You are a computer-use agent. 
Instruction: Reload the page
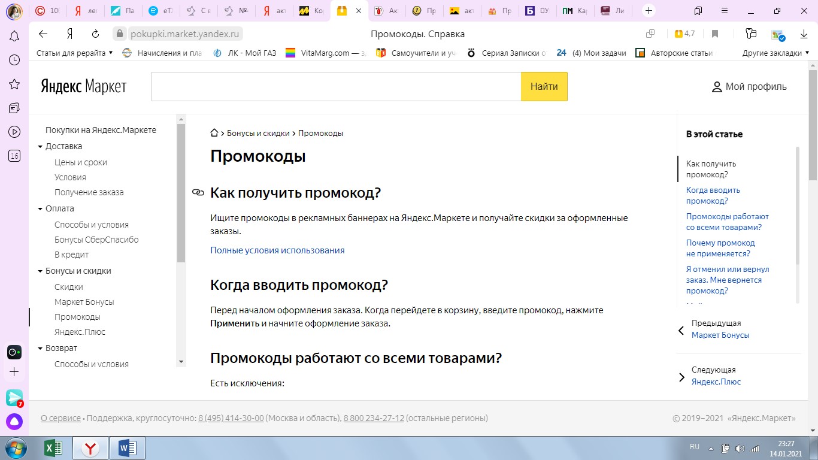point(96,34)
